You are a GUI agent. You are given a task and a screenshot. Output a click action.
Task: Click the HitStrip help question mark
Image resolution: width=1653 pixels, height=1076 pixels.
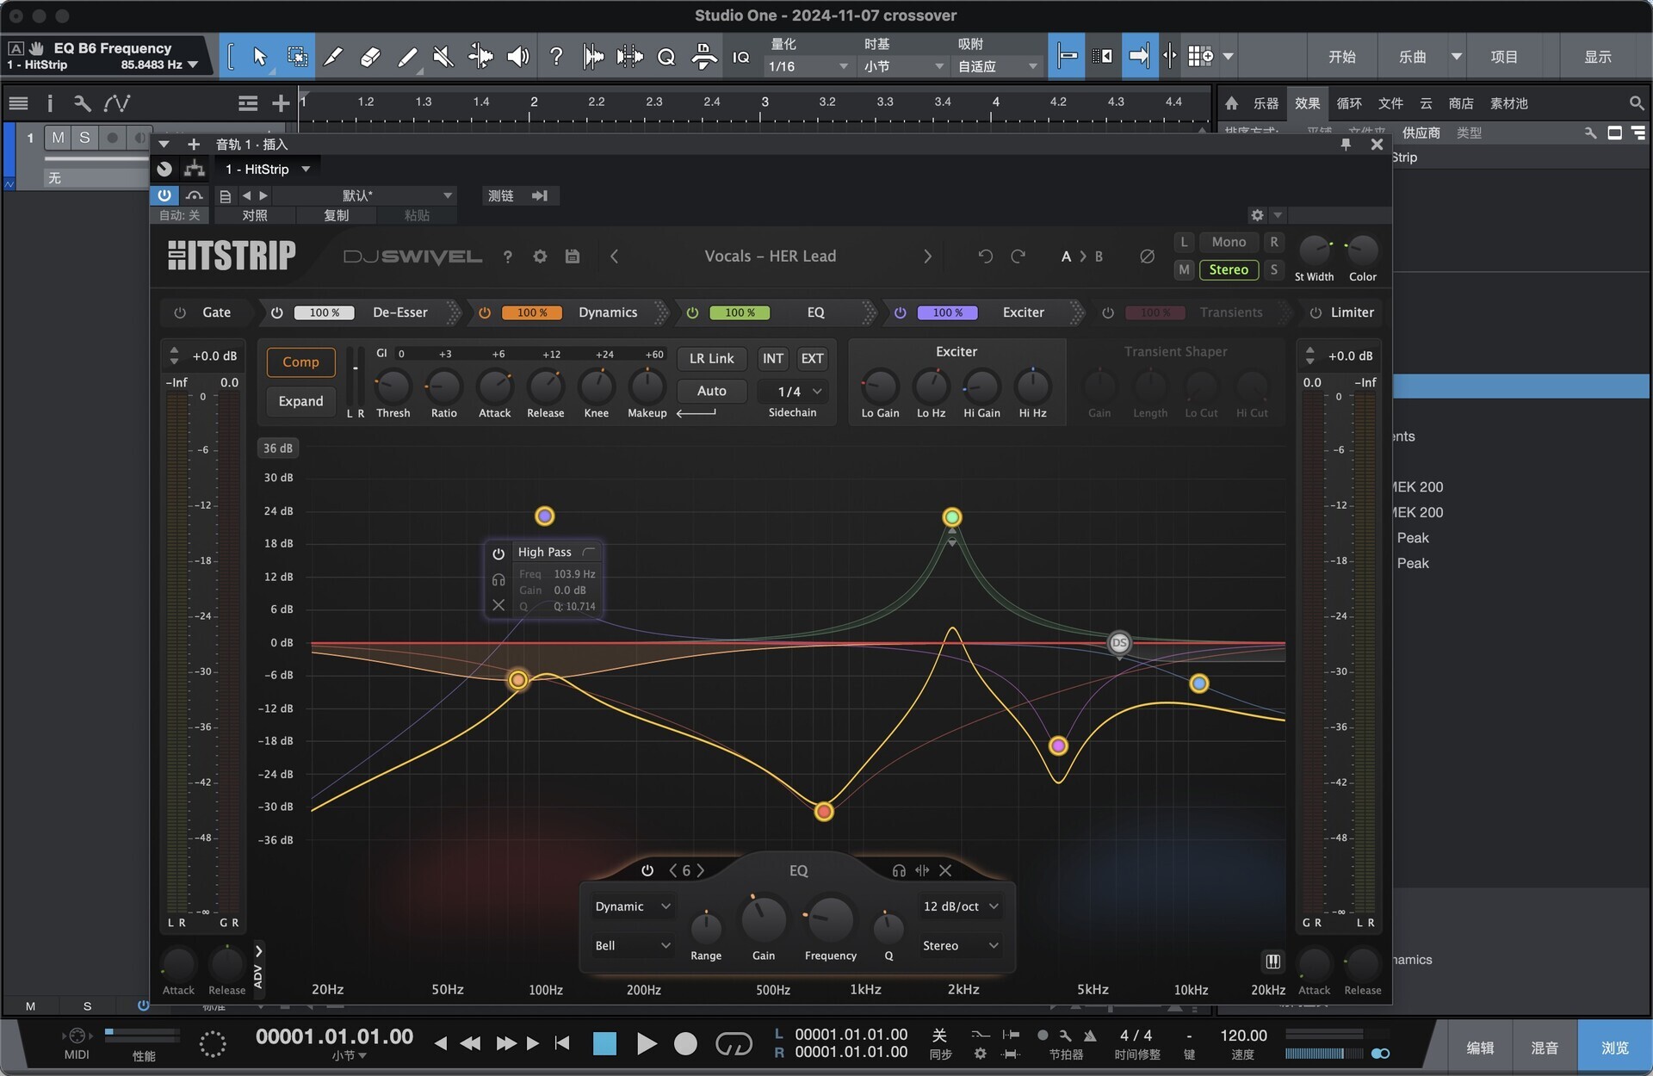pyautogui.click(x=508, y=257)
